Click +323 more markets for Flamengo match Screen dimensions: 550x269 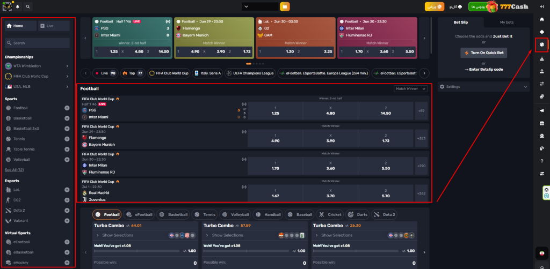click(421, 139)
